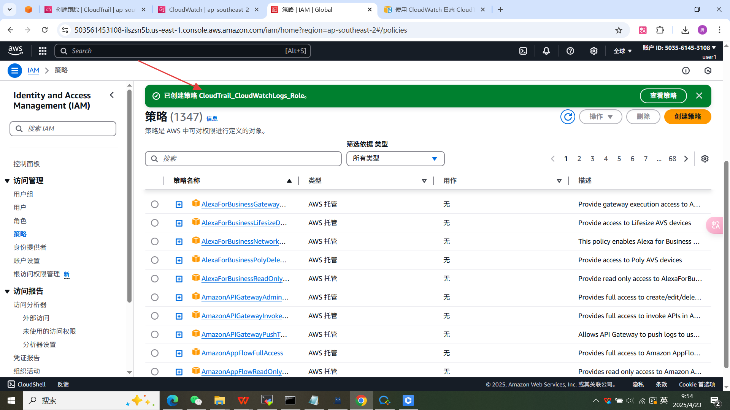The height and width of the screenshot is (410, 730).
Task: Open the 操作 actions dropdown
Action: (x=600, y=117)
